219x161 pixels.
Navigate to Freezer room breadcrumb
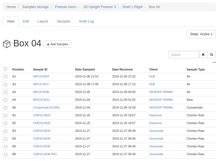click(x=65, y=7)
